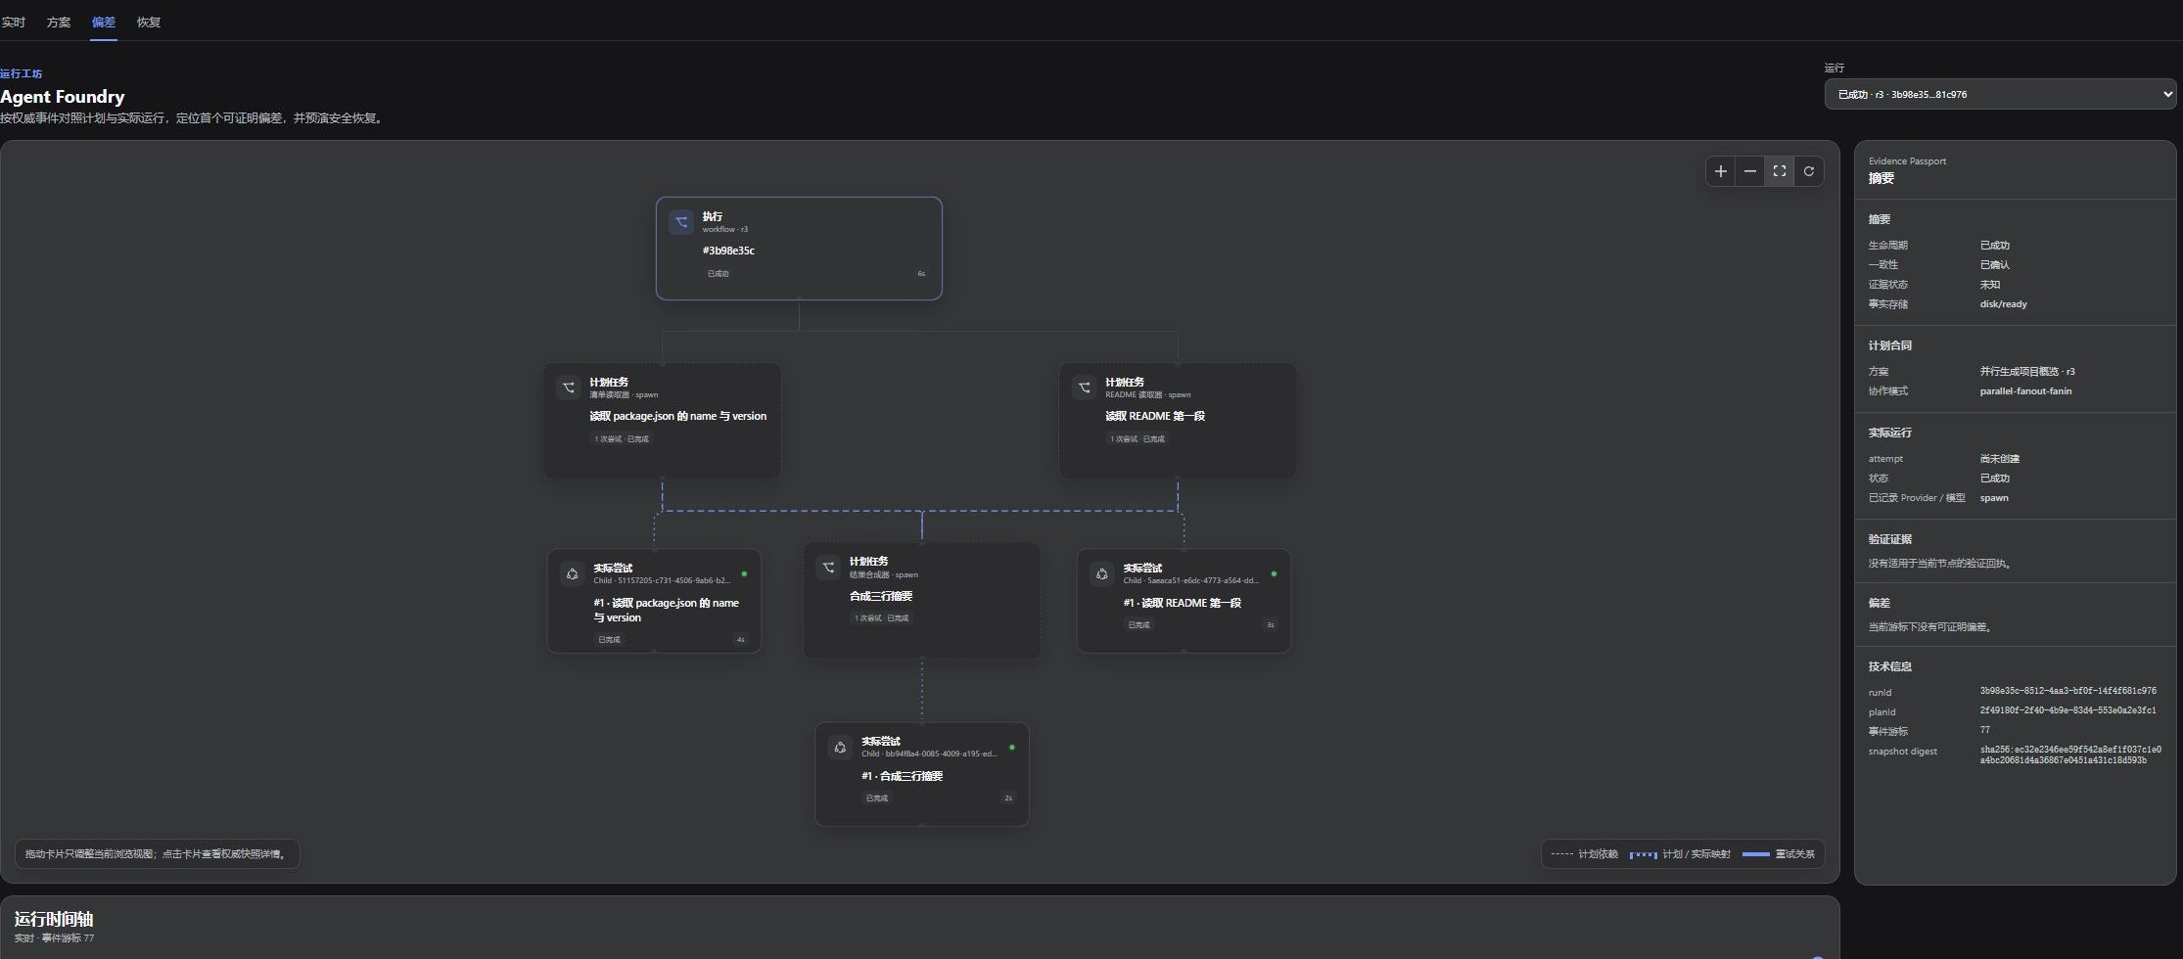Screen dimensions: 2183x959
Task: Click the 运行工坊 breadcrumb label
Action: [x=22, y=73]
